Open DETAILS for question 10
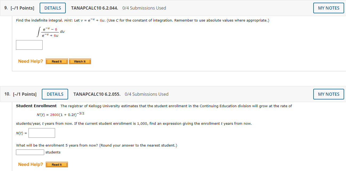The image size is (346, 171). click(x=55, y=94)
